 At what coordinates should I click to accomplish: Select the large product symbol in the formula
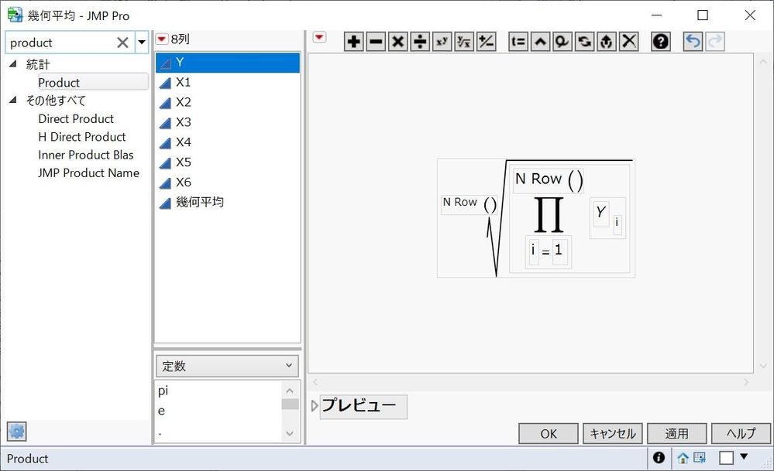pyautogui.click(x=549, y=214)
